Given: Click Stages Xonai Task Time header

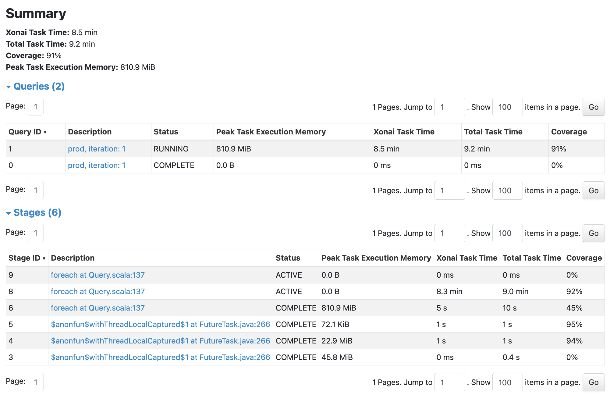Looking at the screenshot, I should [x=467, y=258].
